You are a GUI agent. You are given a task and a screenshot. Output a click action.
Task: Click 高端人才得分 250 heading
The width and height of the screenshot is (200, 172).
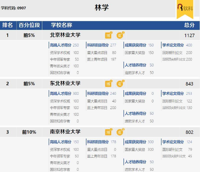tap(64, 45)
